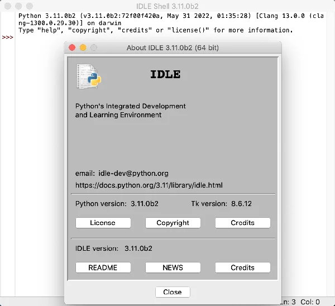Click the IDLE Shell 3.11.0b2 window title
This screenshot has width=335, height=306.
point(167,6)
